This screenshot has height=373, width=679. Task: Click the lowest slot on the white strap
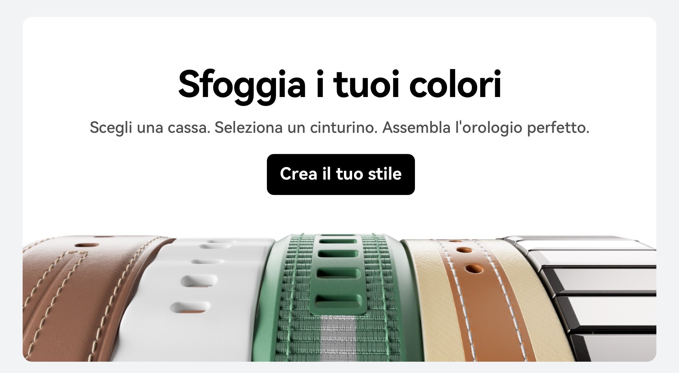point(190,307)
